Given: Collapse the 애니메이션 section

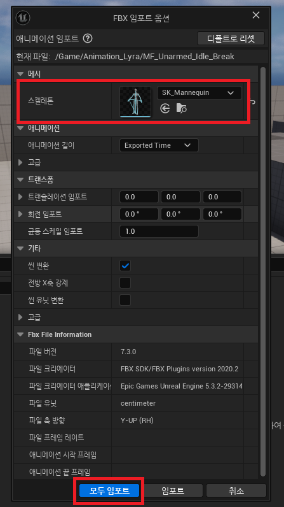Looking at the screenshot, I should (x=21, y=128).
